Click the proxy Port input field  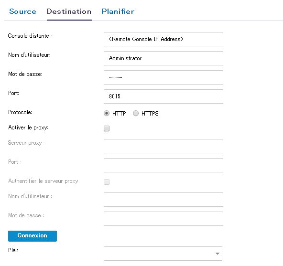click(163, 165)
